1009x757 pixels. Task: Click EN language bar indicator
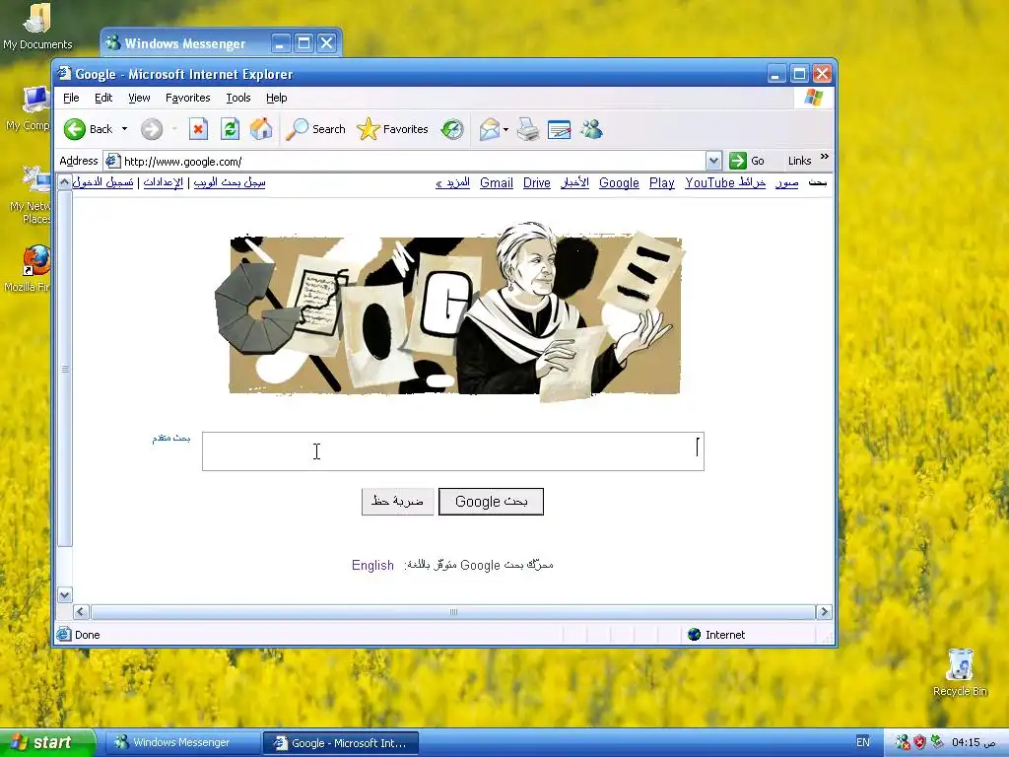pyautogui.click(x=863, y=743)
